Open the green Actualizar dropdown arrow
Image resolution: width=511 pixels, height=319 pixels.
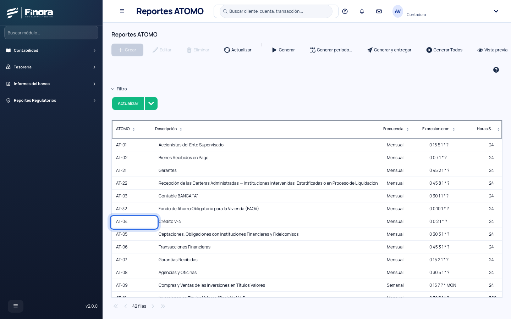coord(151,103)
